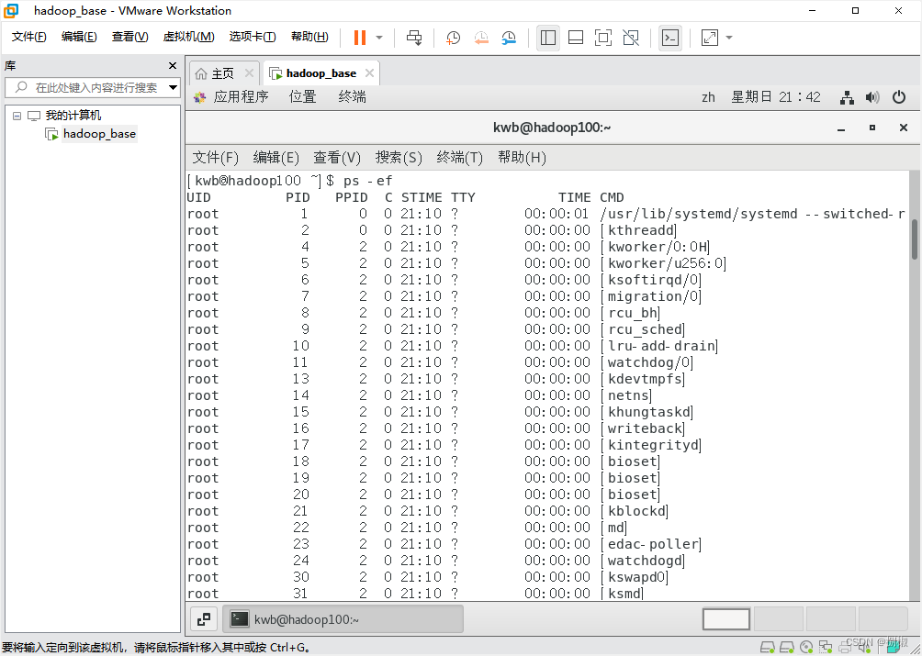Open the VMware 编辑(E) menu
The image size is (922, 656).
pyautogui.click(x=79, y=37)
